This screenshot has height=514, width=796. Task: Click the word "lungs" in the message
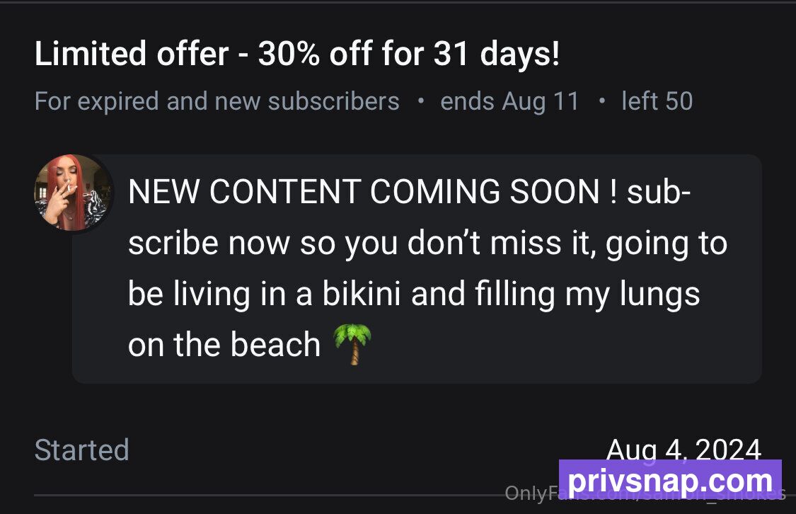[659, 295]
